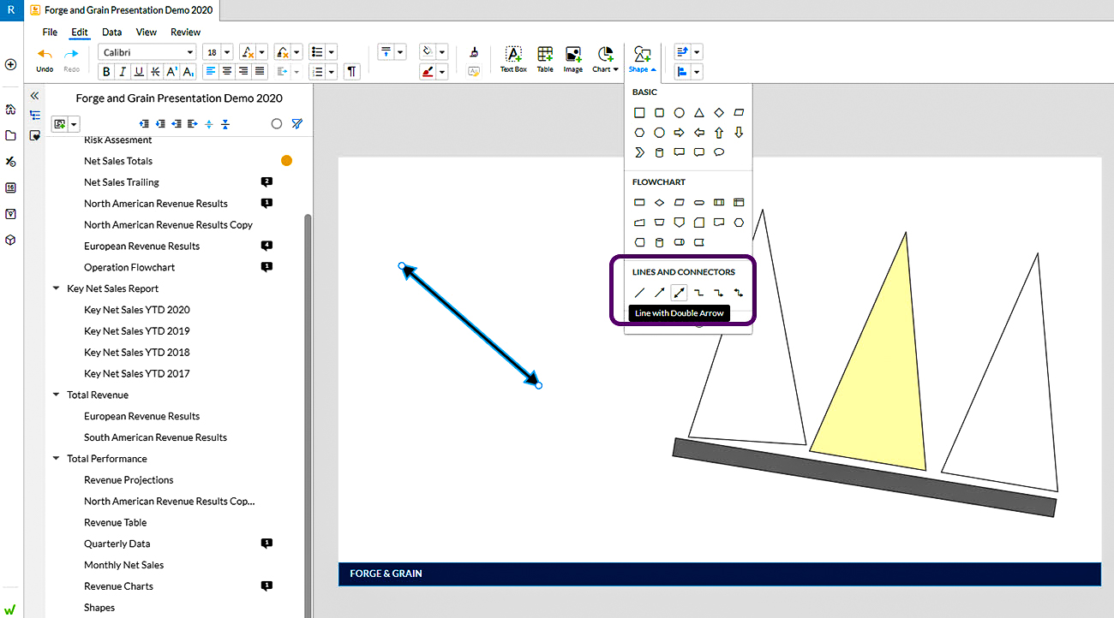Click the filter icon in outline panel
This screenshot has height=618, width=1114.
click(x=296, y=124)
